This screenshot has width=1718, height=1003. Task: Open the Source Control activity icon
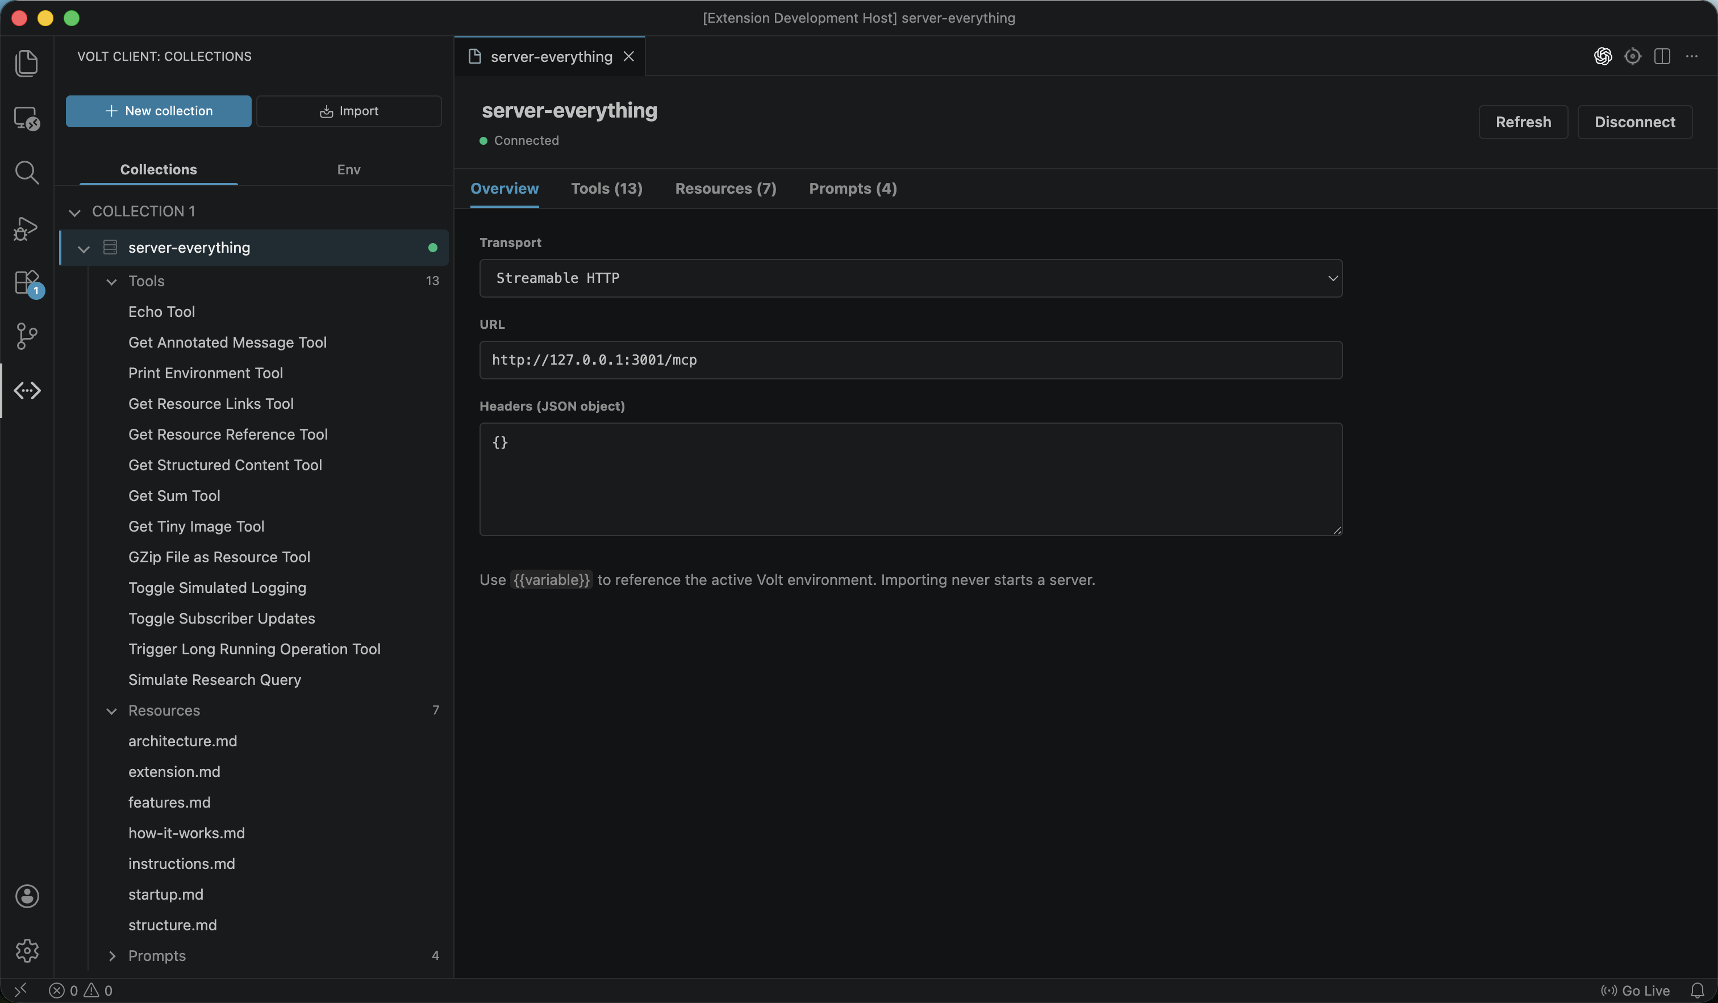(27, 336)
